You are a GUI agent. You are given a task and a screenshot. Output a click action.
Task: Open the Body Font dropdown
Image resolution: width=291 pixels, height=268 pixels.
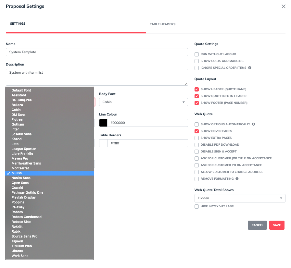click(143, 102)
